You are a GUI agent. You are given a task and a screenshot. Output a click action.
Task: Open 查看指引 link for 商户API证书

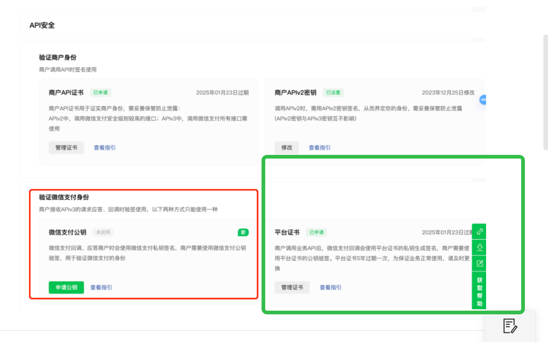(x=104, y=147)
